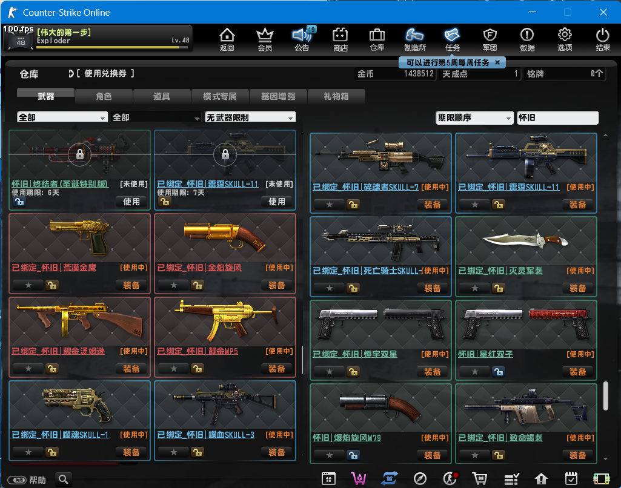Toggle the blue lock on 爆焰旋风M79
Image resolution: width=621 pixels, height=488 pixels.
(353, 455)
